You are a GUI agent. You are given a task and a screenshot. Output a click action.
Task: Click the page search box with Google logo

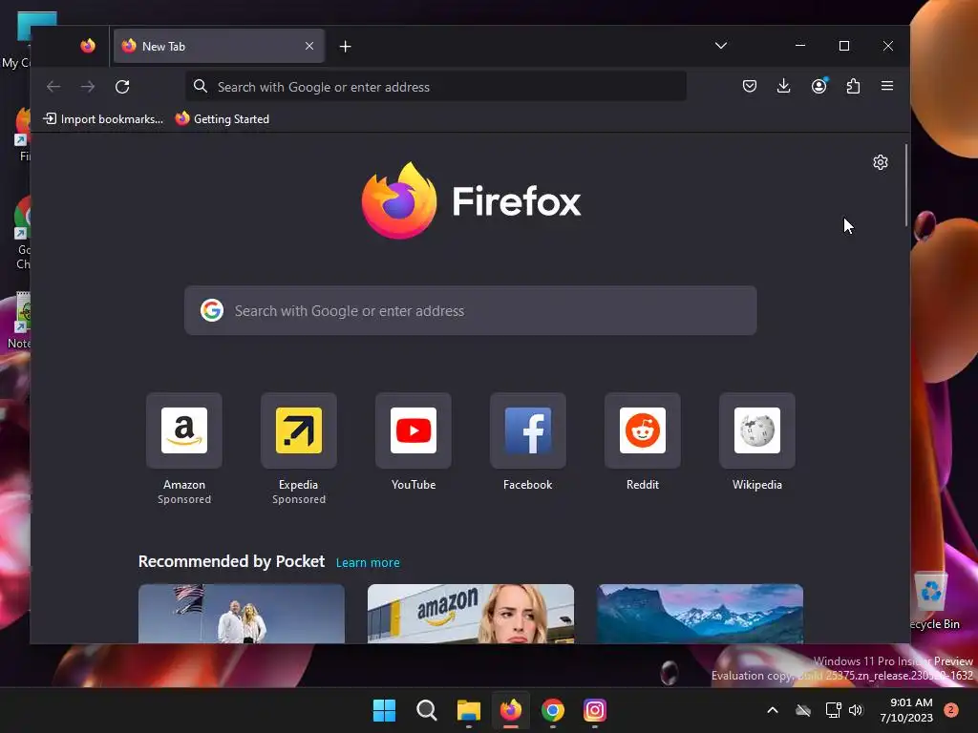470,310
